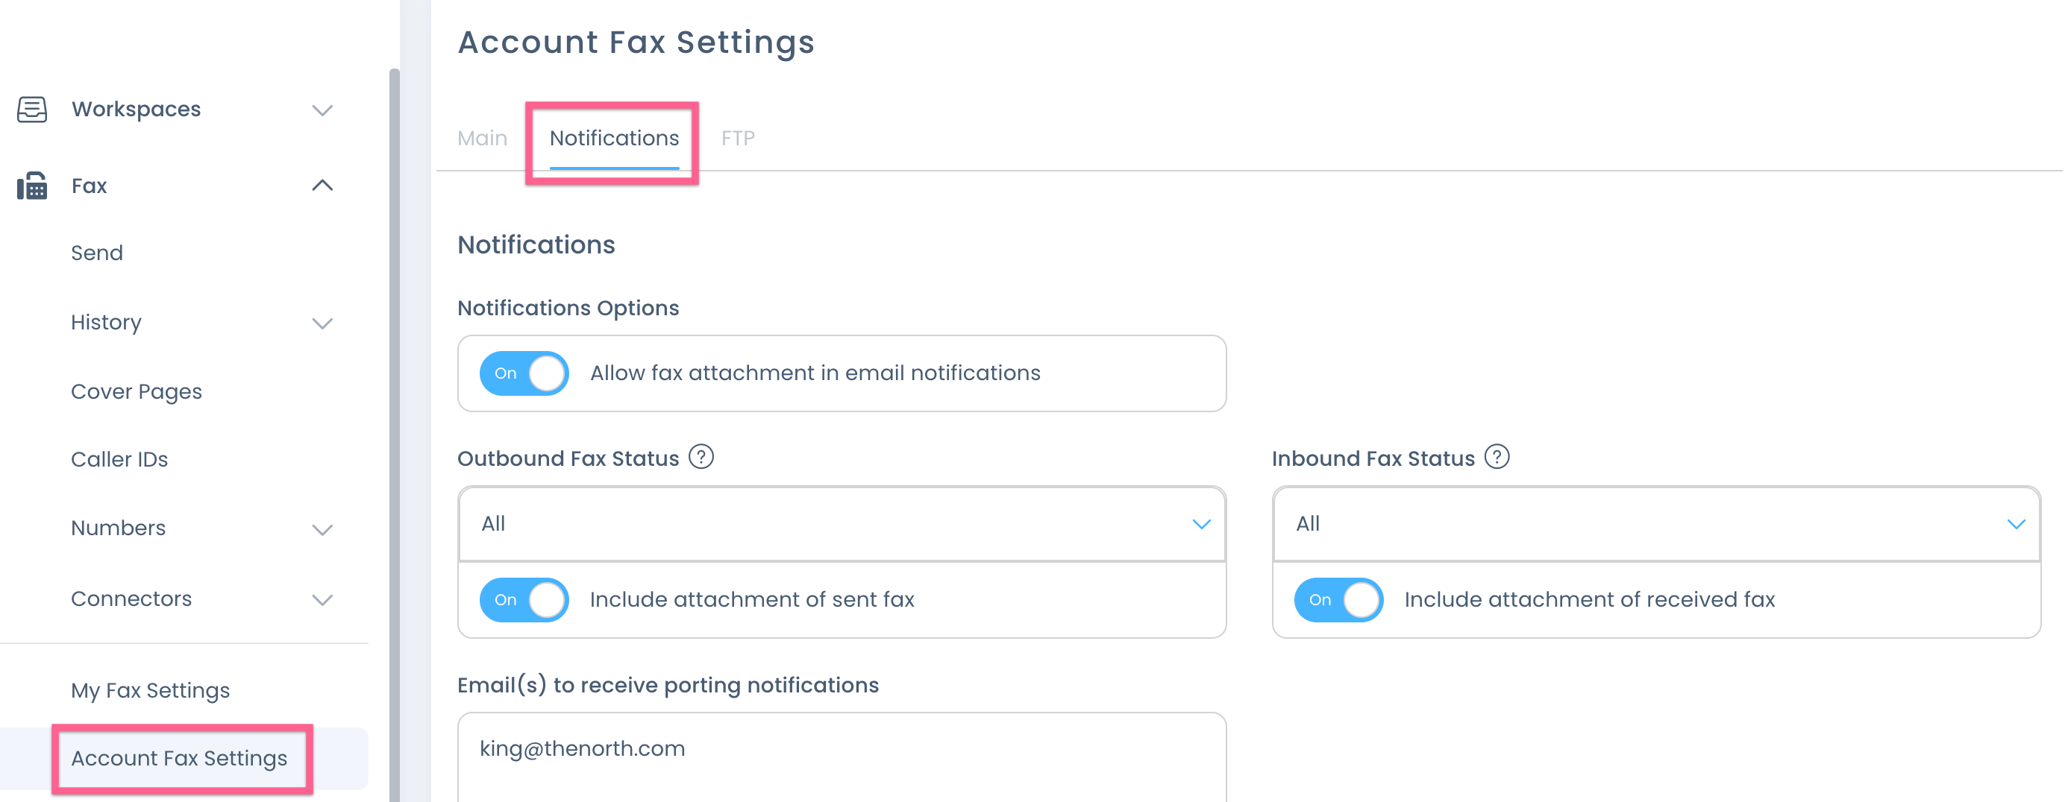Switch to the FTP tab
The image size is (2068, 802).
pos(737,139)
